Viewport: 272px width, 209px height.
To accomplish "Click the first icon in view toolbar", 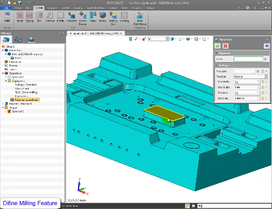I will pyautogui.click(x=130, y=39).
